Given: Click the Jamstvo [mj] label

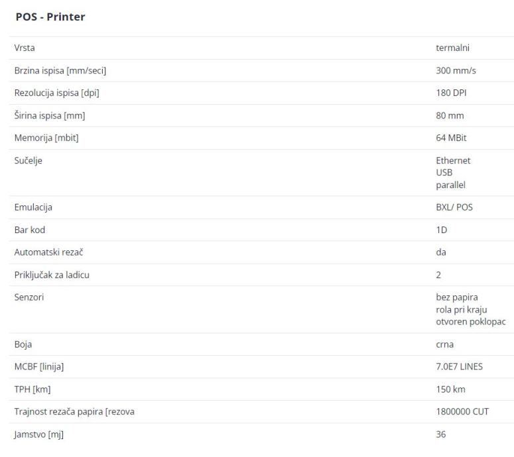Looking at the screenshot, I should pos(38,434).
